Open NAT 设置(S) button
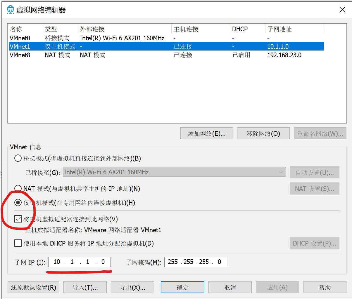Image resolution: width=352 pixels, height=299 pixels. coord(315,189)
